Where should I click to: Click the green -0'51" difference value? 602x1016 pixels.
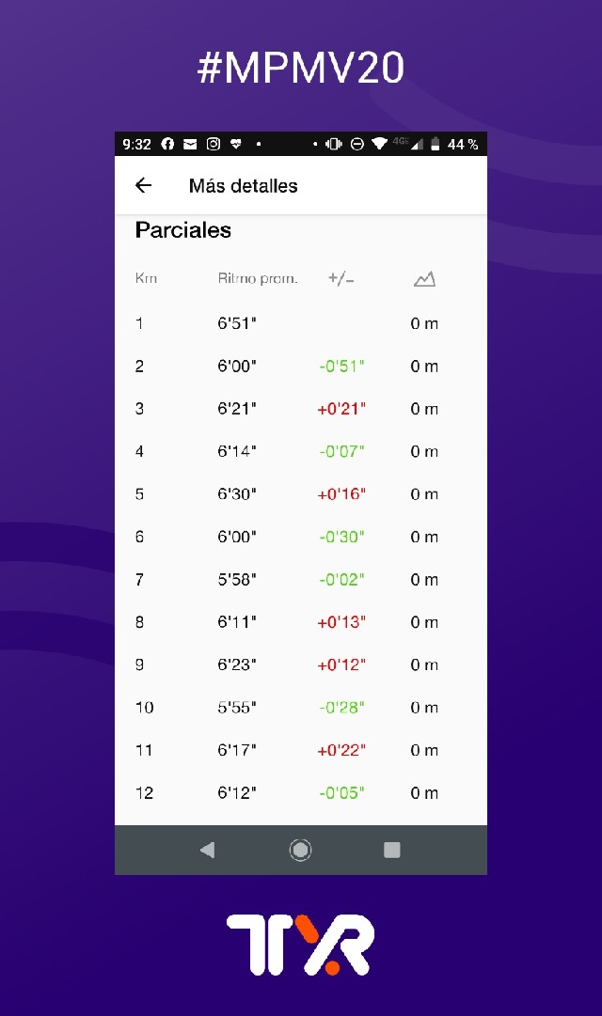341,366
